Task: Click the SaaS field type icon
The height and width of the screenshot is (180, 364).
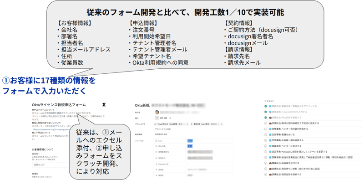Action: point(156,141)
